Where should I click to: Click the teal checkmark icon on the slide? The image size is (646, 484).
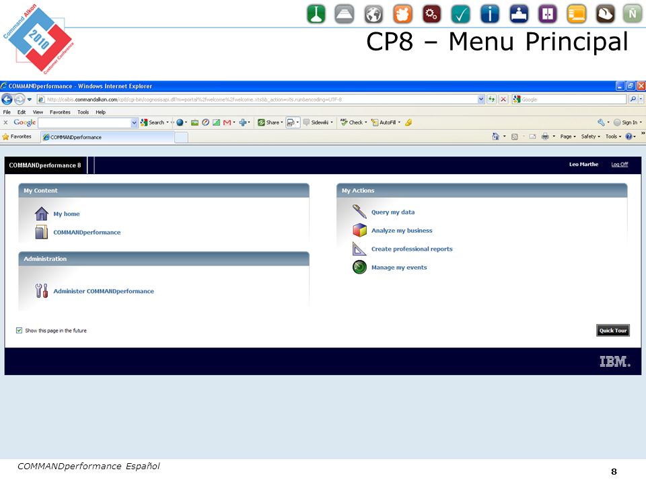(460, 13)
